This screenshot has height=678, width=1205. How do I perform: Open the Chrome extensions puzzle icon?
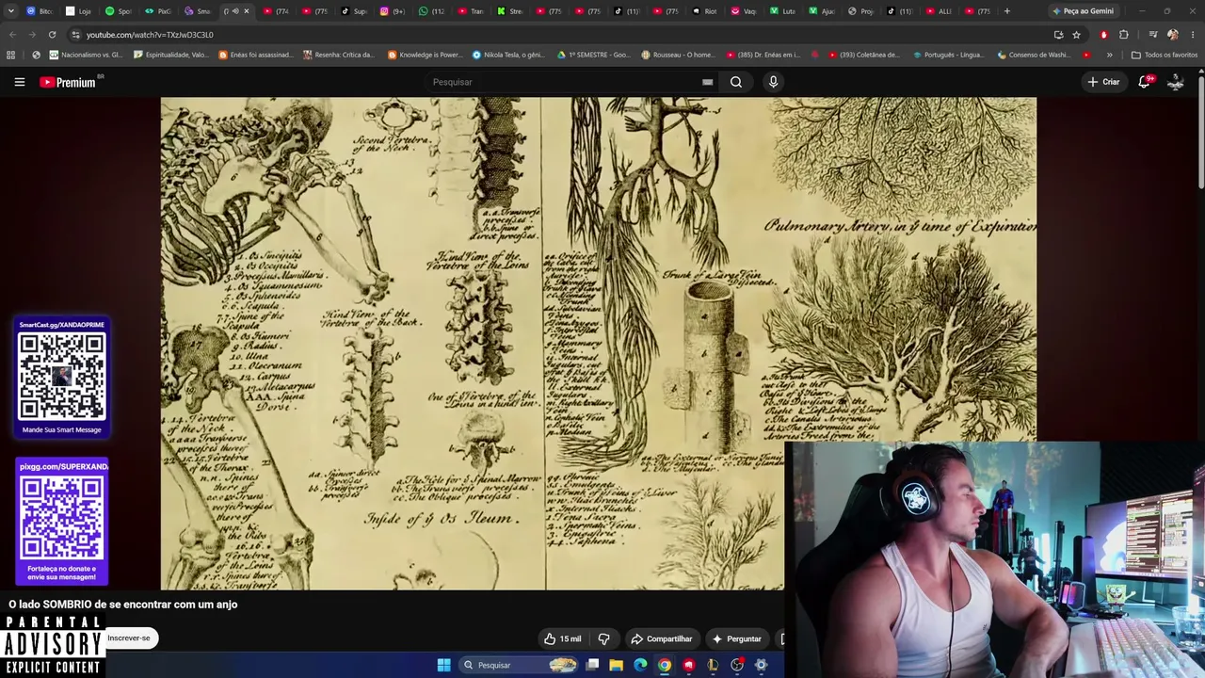tap(1124, 35)
